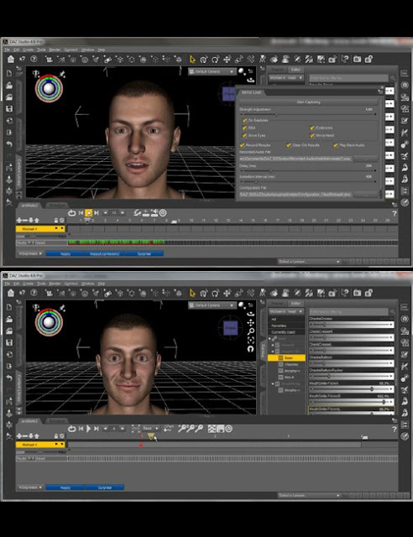
Task: Toggle the Do Gestures checkbox in Mimic Live
Action: (x=245, y=120)
